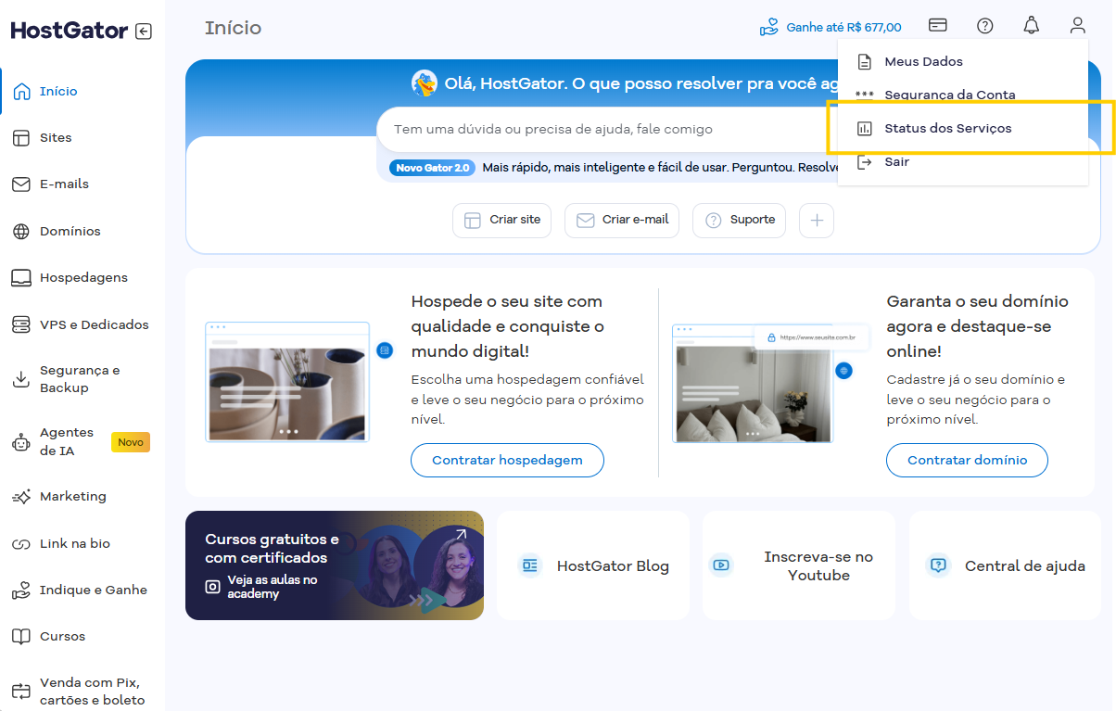Click the Marketing sparkle icon in sidebar
1116x711 pixels.
(x=21, y=497)
